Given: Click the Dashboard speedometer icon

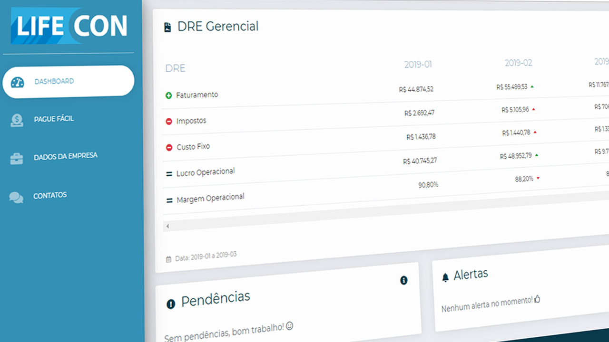Looking at the screenshot, I should tap(17, 82).
